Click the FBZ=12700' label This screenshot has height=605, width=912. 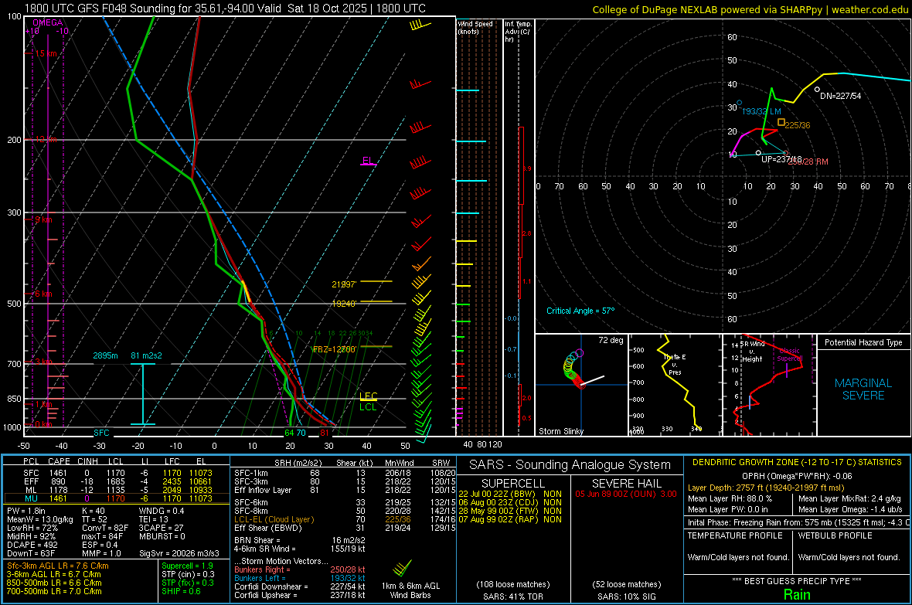tap(335, 349)
